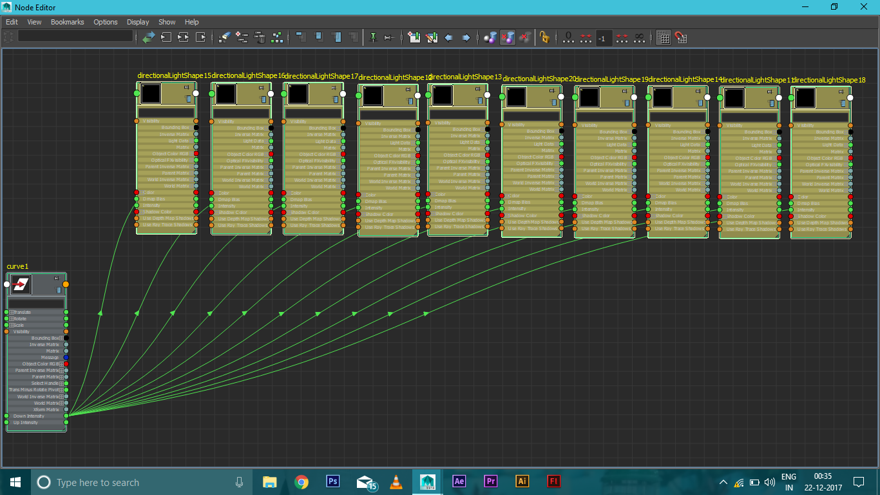Expand the Translate attribute on curve1
Viewport: 880px width, 495px height.
click(x=12, y=313)
